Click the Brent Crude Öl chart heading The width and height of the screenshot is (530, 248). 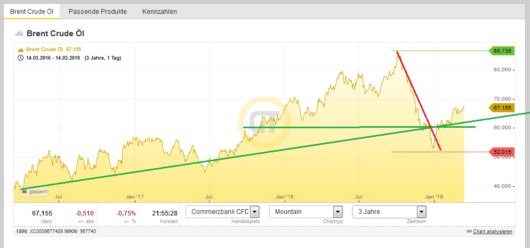pyautogui.click(x=55, y=34)
